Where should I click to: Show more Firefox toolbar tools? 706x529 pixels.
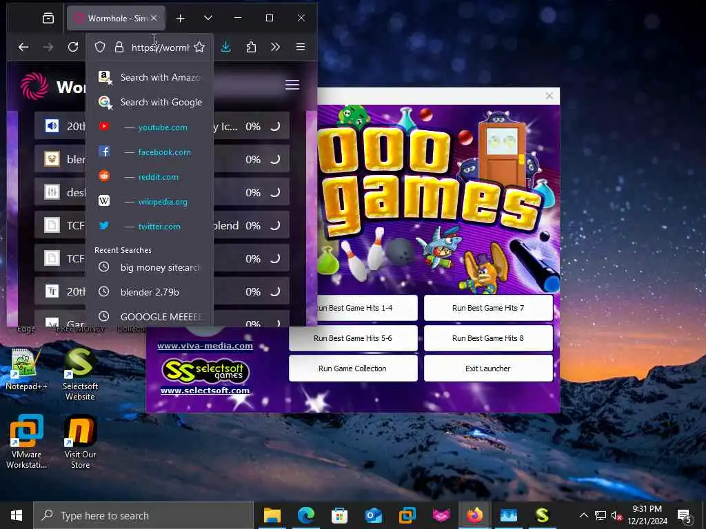[x=276, y=47]
